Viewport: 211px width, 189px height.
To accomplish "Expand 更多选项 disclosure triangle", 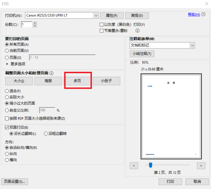I will pos(7,64).
